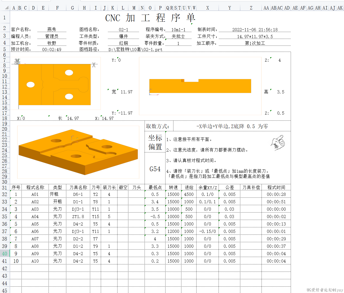Select row header 40
This screenshot has width=344, height=293.
(x=5, y=254)
